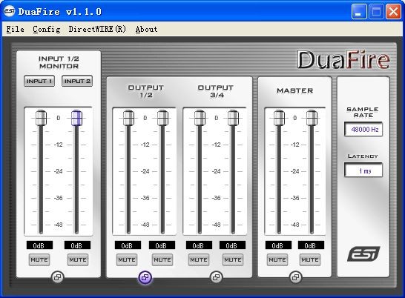Mute the right Output 3/4 channel
The width and height of the screenshot is (405, 298).
click(x=233, y=259)
